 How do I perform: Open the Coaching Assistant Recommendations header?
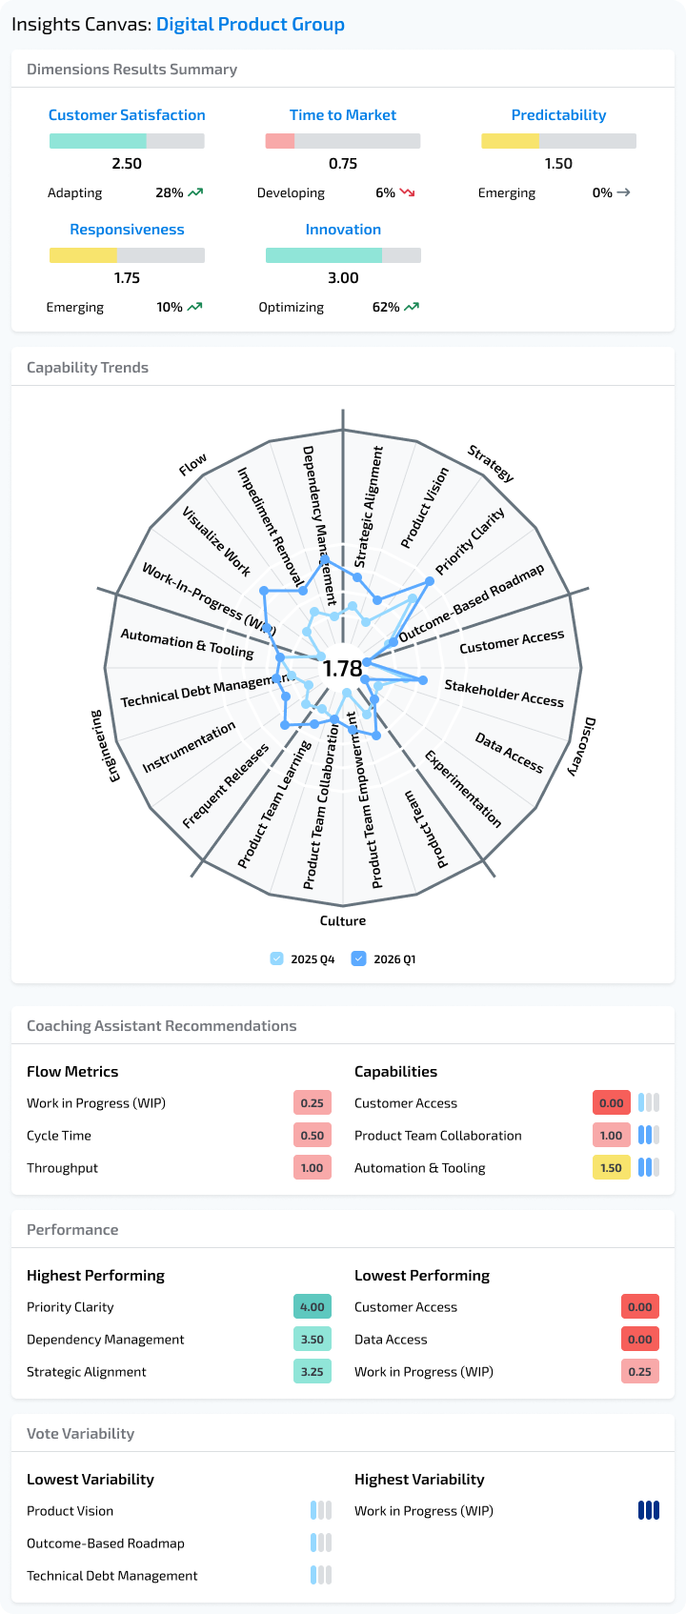pyautogui.click(x=162, y=1025)
